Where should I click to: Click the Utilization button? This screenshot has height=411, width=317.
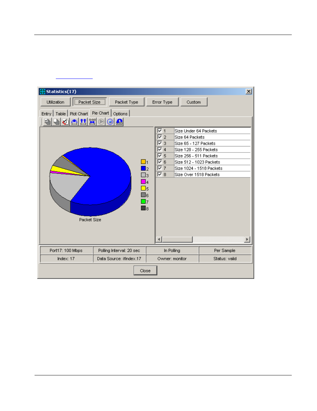55,102
